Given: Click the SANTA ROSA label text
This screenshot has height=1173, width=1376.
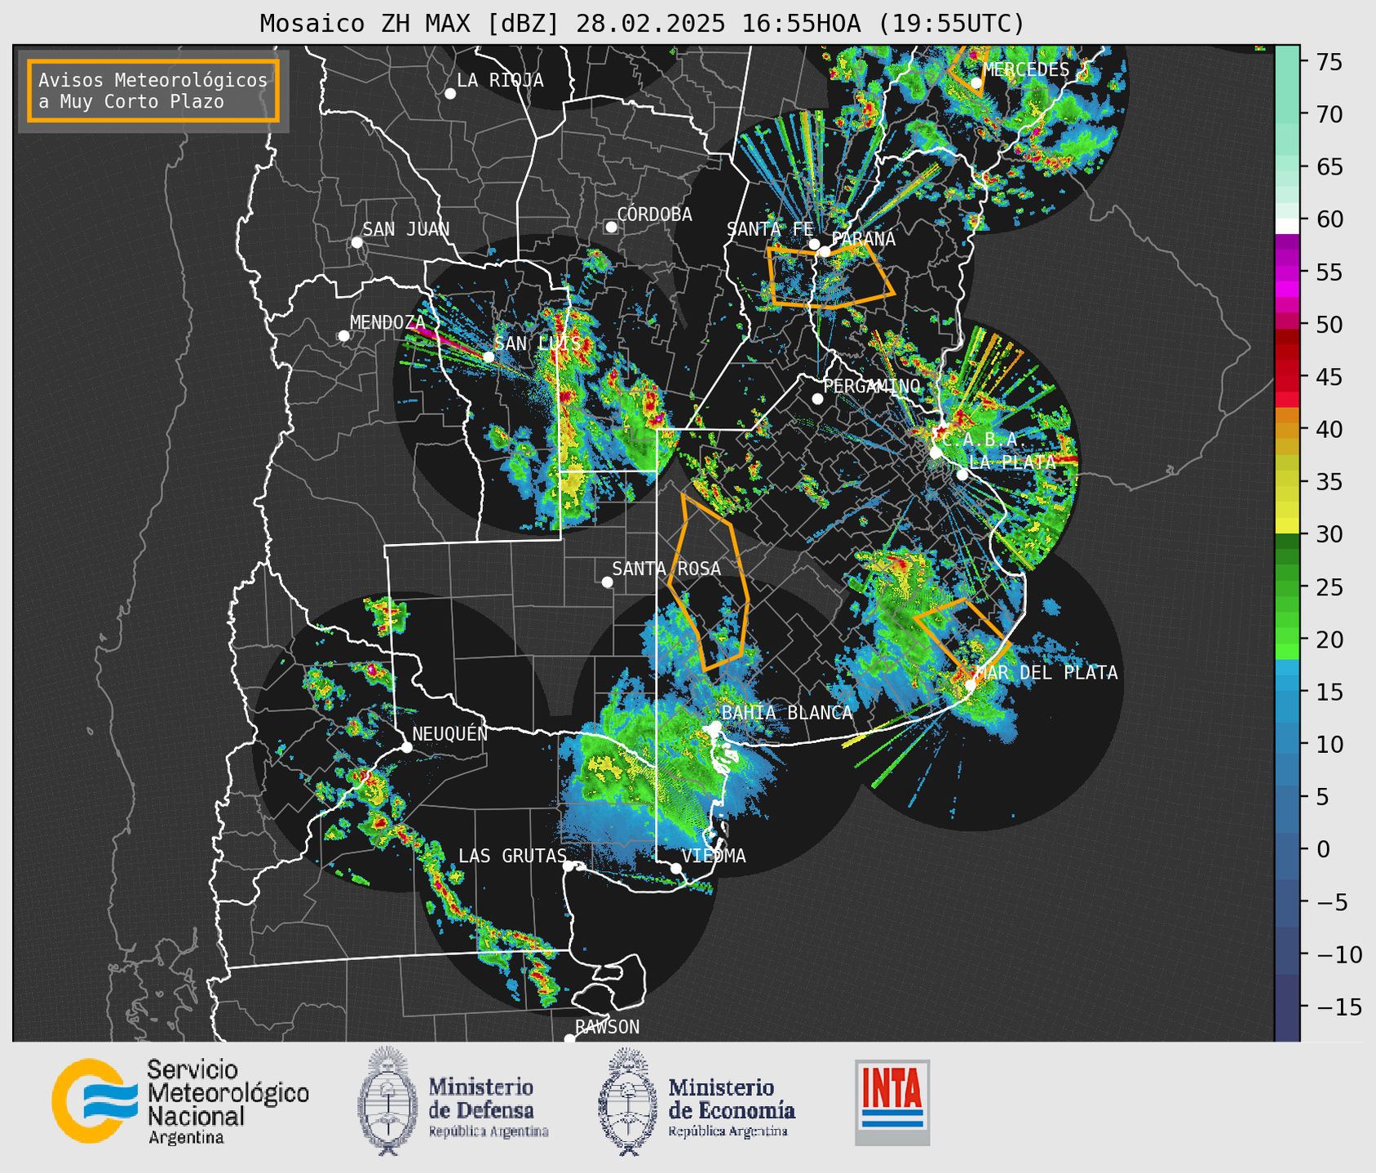Looking at the screenshot, I should pos(666,569).
